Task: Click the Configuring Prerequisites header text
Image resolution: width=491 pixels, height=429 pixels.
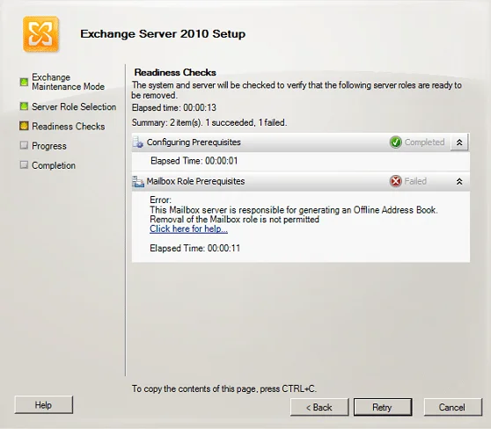Action: pos(194,142)
